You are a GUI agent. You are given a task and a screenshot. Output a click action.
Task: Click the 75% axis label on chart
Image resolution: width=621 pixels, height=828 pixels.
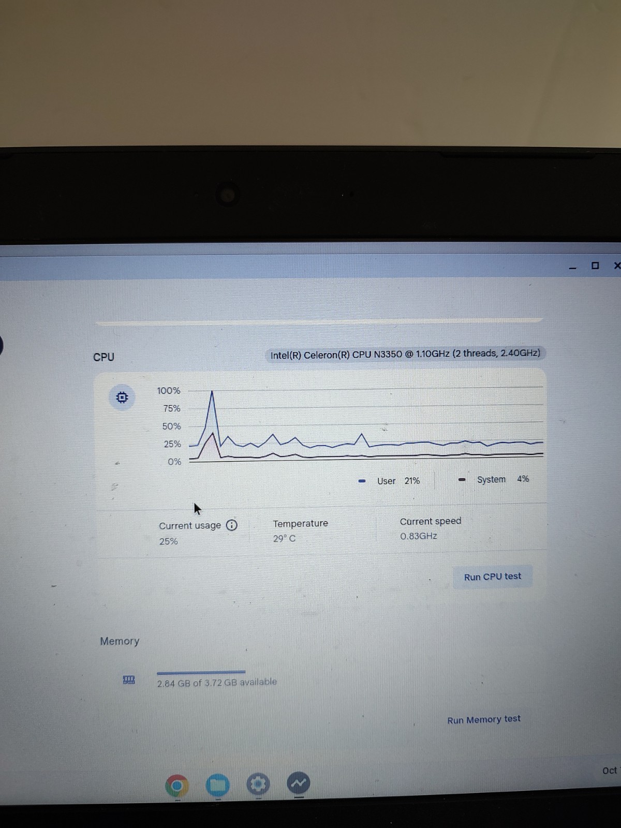pyautogui.click(x=172, y=408)
